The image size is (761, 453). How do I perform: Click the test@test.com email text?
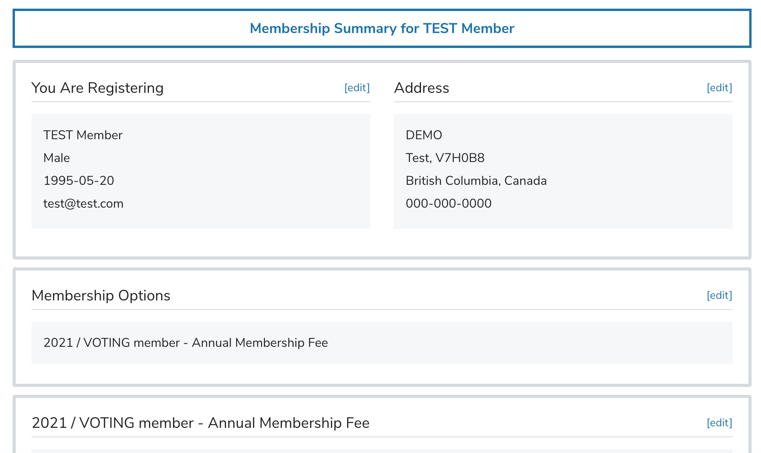tap(83, 203)
